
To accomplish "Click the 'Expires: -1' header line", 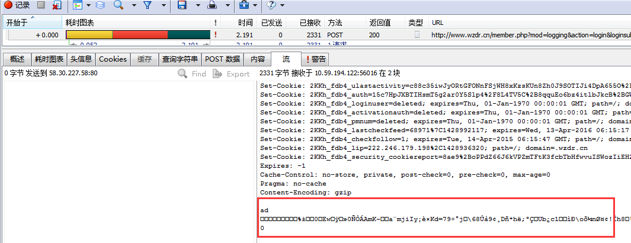I will (x=283, y=166).
